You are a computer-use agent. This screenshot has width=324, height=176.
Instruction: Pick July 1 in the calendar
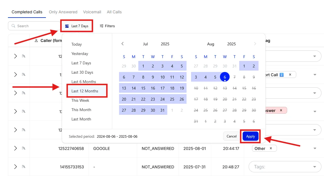(143, 66)
